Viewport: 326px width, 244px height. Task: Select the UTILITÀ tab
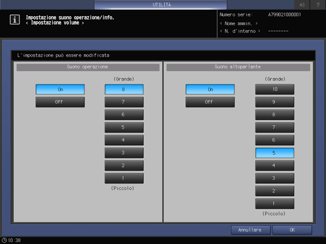[x=161, y=4]
